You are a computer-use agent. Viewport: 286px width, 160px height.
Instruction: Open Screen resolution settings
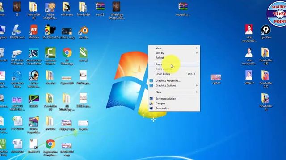coord(174,99)
